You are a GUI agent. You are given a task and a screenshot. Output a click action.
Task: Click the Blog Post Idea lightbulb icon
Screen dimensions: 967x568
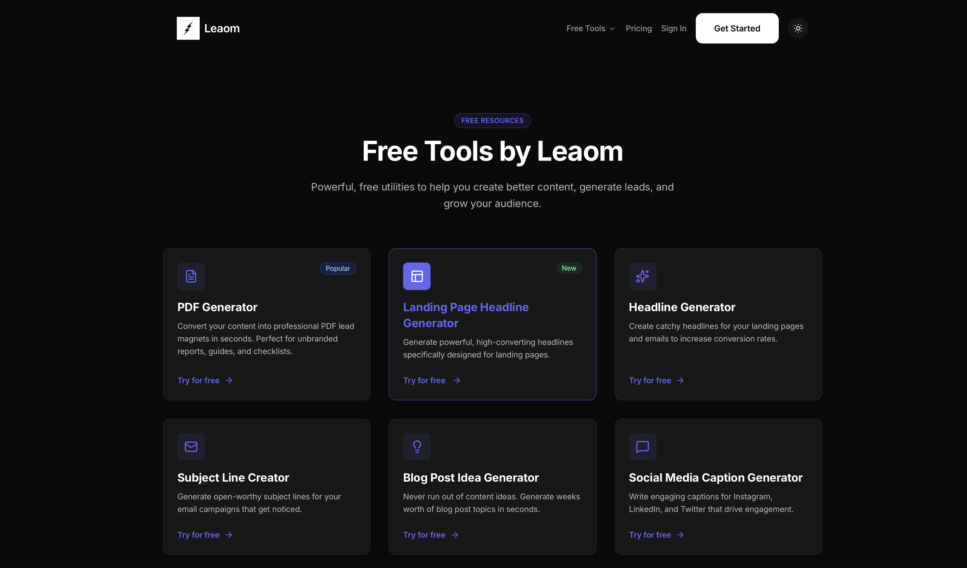[417, 446]
